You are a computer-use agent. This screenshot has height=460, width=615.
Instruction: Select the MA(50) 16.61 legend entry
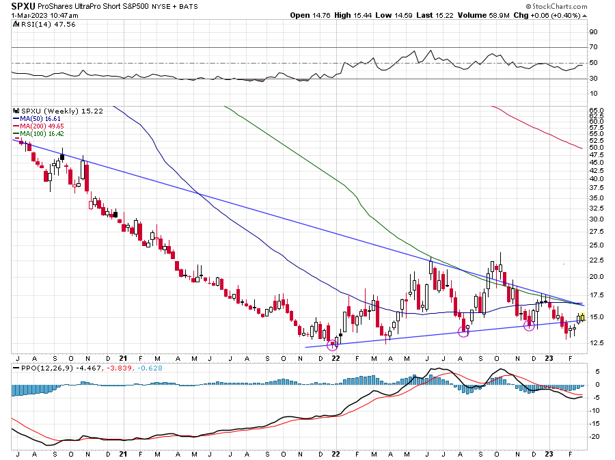tap(40, 118)
